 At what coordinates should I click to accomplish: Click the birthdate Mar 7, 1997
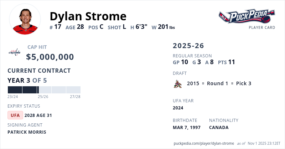187,127
